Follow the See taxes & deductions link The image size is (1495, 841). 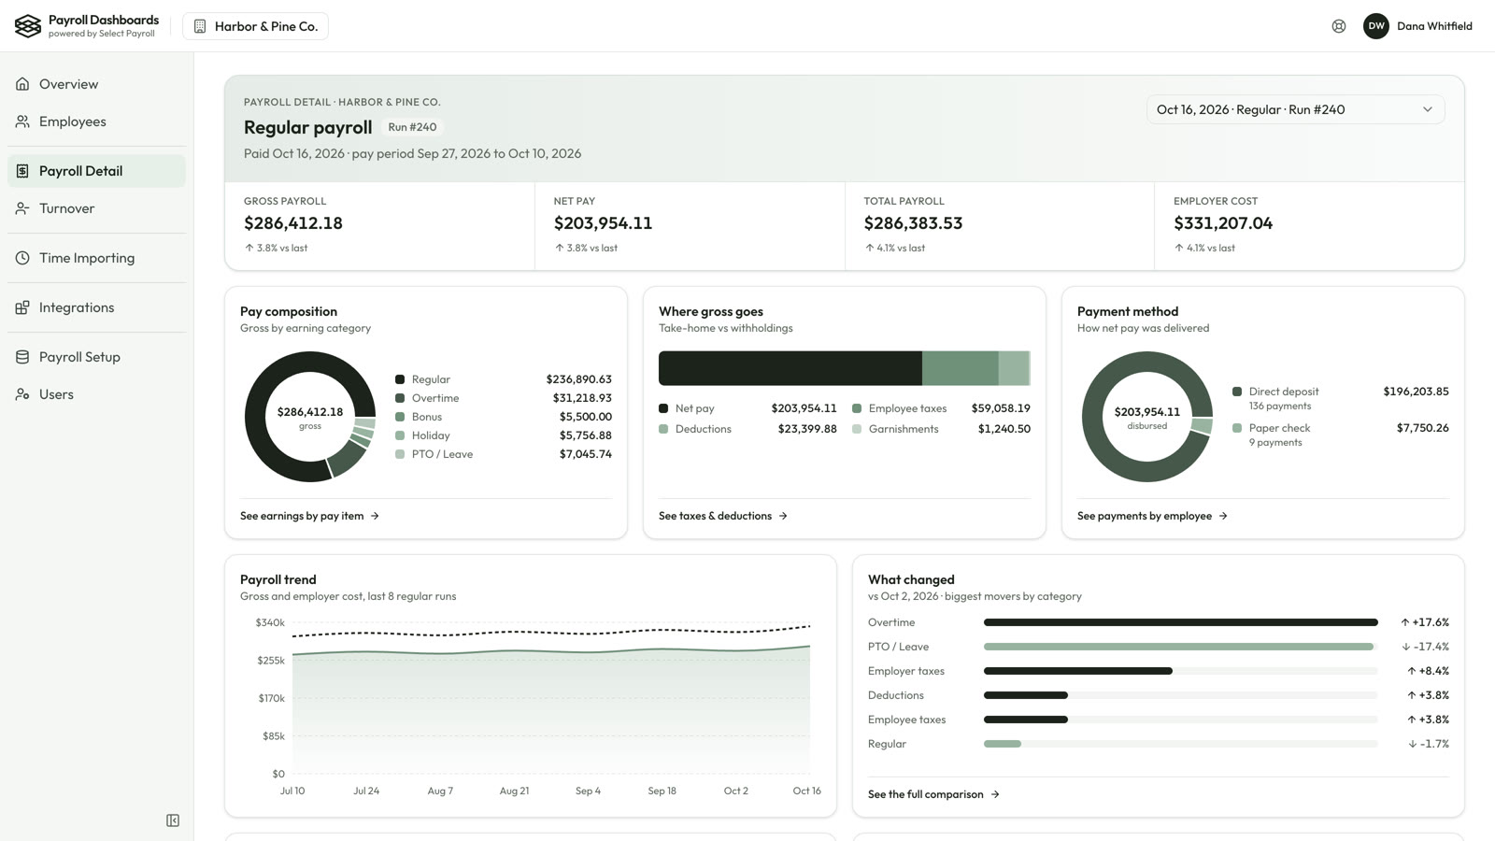pos(723,516)
